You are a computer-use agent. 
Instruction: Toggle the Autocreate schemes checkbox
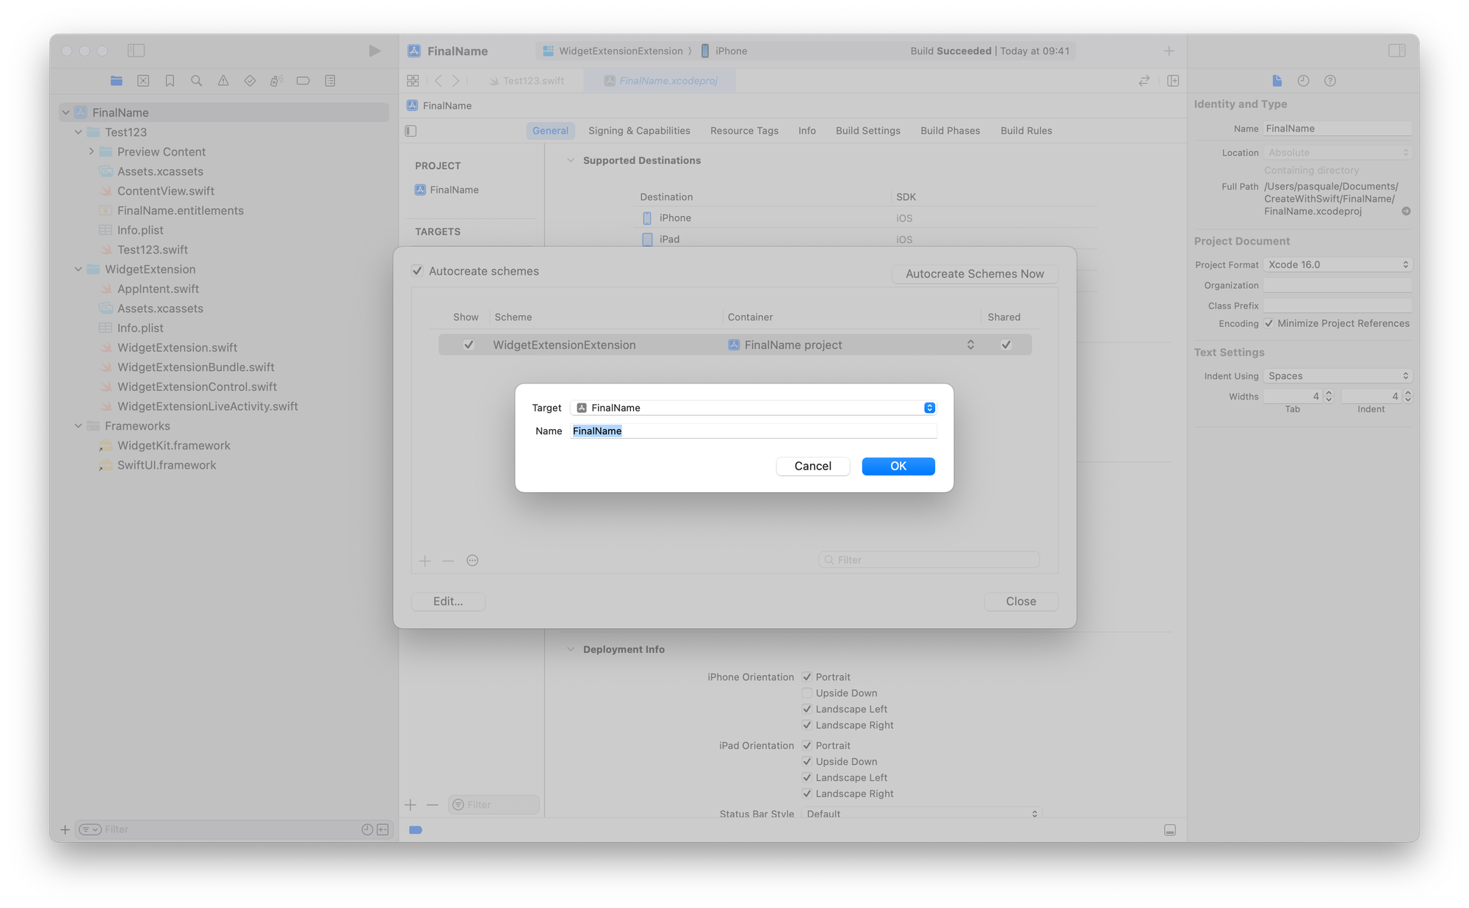pos(417,271)
